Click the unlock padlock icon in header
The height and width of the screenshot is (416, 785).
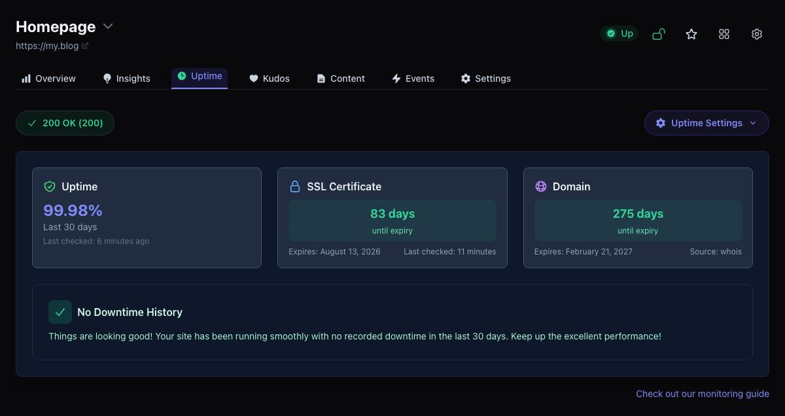coord(659,34)
